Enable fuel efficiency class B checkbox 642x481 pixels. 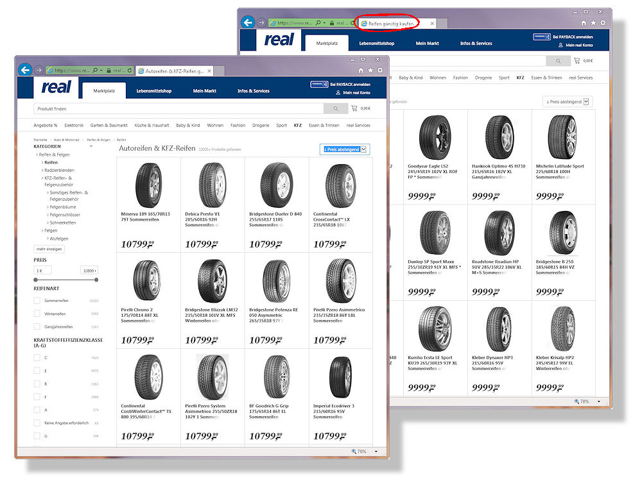click(x=37, y=384)
